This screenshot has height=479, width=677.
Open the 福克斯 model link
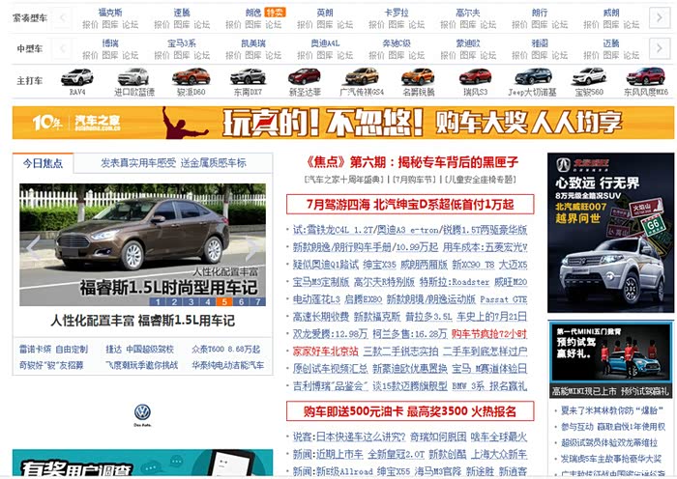click(110, 13)
